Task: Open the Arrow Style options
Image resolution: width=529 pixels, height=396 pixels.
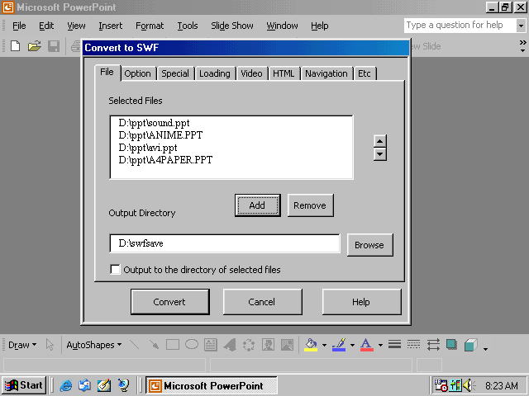Action: coord(433,345)
